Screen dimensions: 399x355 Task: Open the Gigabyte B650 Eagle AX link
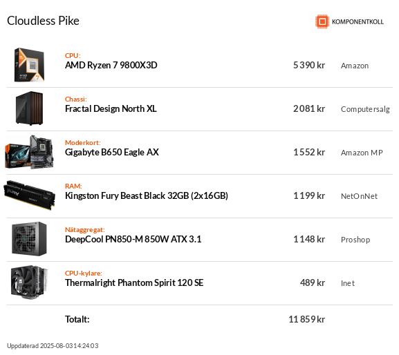point(112,152)
